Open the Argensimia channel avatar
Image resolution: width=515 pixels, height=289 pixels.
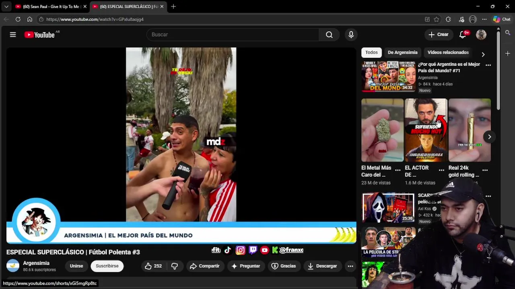click(13, 266)
